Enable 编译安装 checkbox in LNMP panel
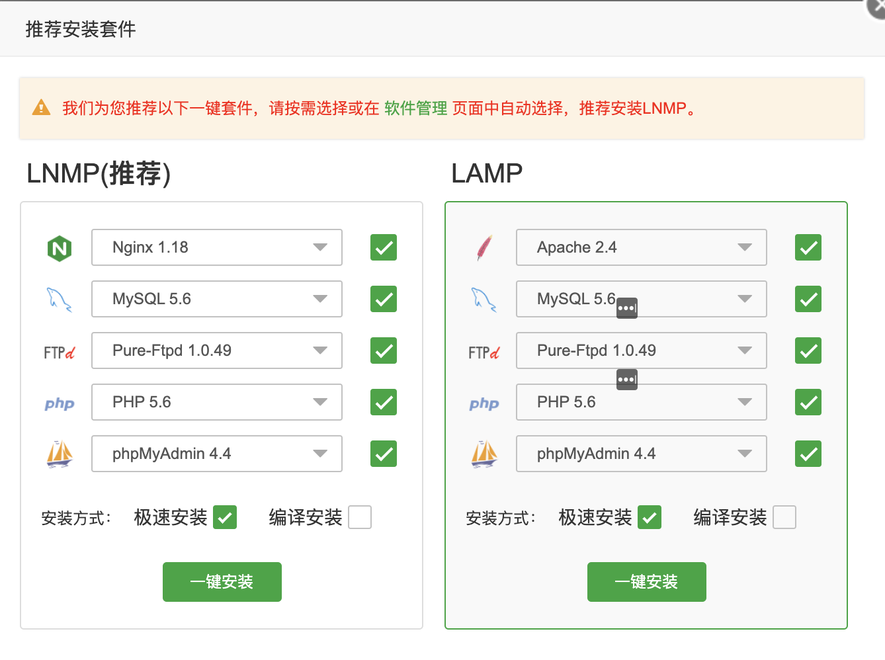Viewport: 885px width, 660px height. tap(360, 517)
